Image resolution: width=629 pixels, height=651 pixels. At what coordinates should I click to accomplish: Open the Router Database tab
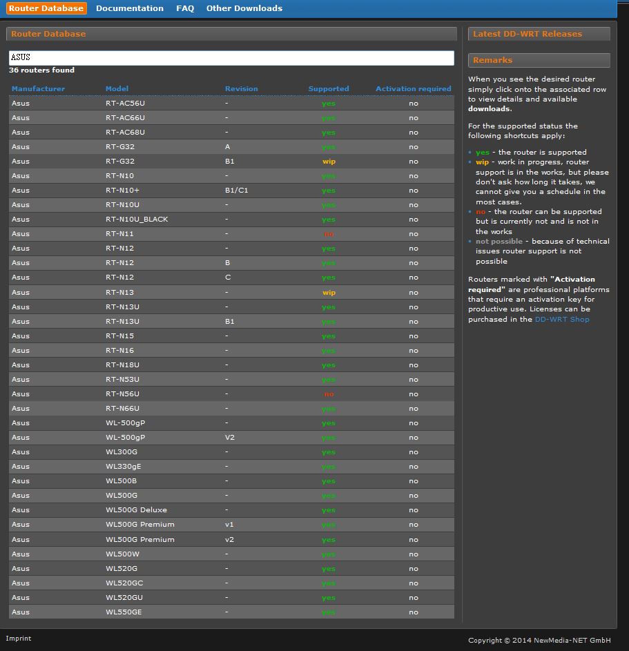(46, 8)
